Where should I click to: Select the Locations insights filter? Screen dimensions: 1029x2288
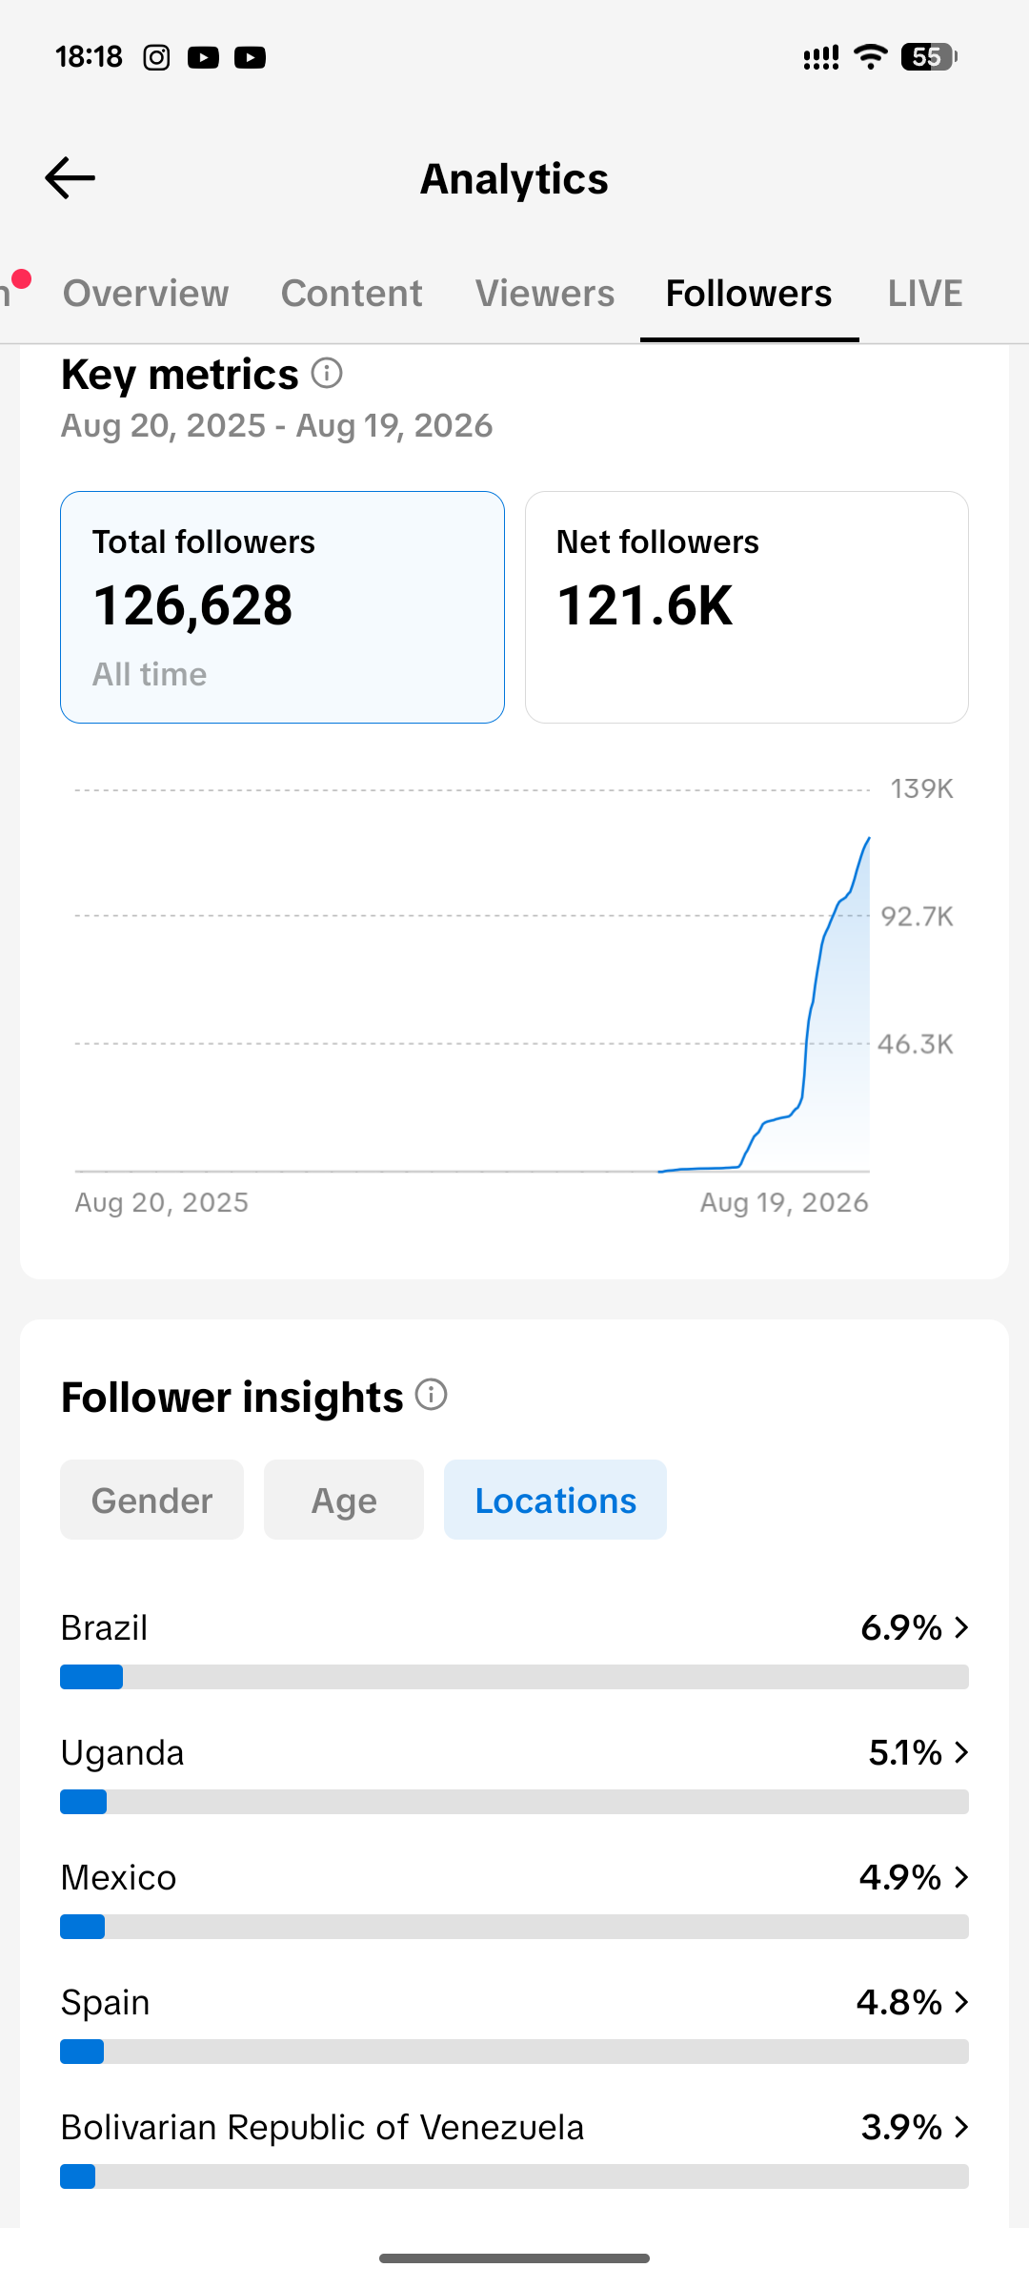point(555,1500)
